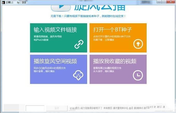Open the 打开一个BT种子 tile heading
The image size is (176, 113).
coord(112,30)
